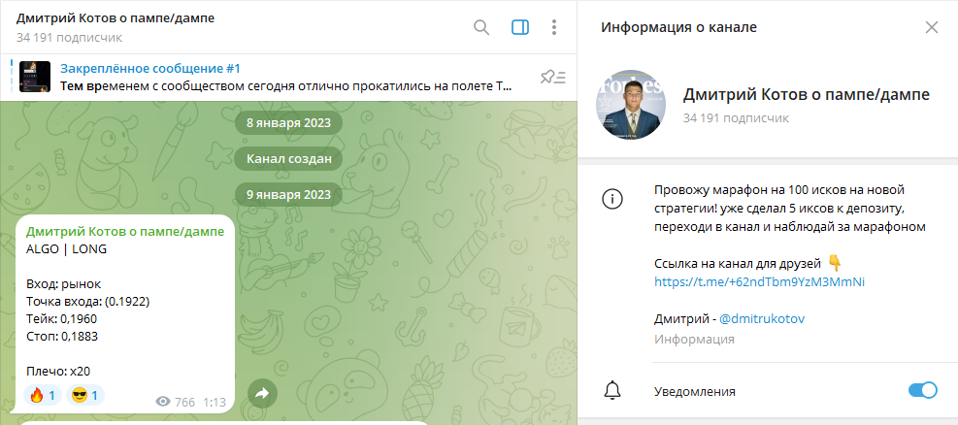The height and width of the screenshot is (425, 958).
Task: Toggle the notifications switch
Action: [x=922, y=391]
